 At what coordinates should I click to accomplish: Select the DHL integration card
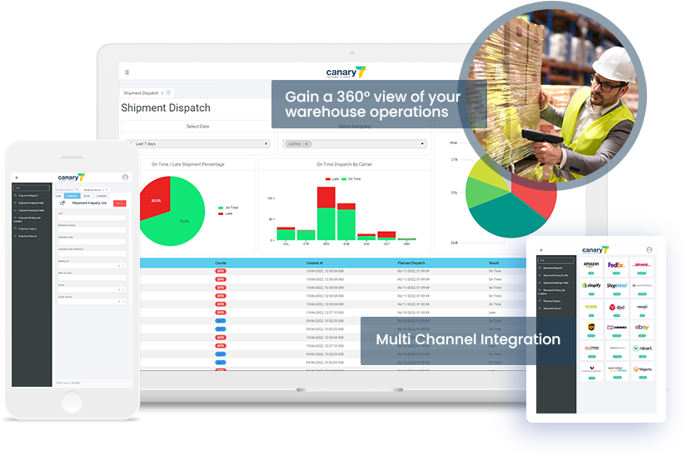pyautogui.click(x=642, y=267)
